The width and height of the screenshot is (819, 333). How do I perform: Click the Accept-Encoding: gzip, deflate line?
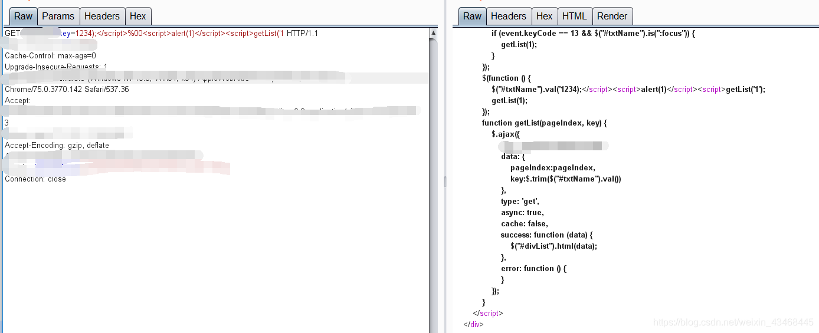tap(57, 146)
